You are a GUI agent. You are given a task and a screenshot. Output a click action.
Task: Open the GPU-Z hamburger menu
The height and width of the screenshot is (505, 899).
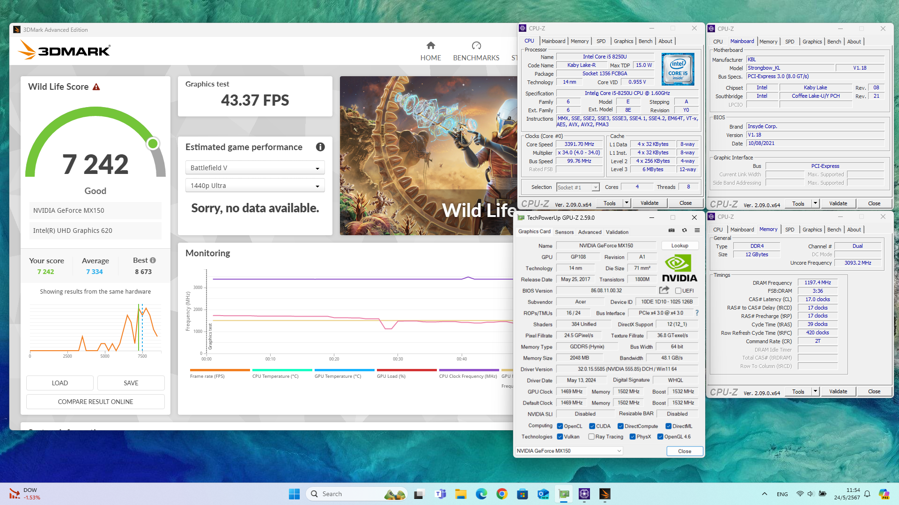(x=697, y=231)
